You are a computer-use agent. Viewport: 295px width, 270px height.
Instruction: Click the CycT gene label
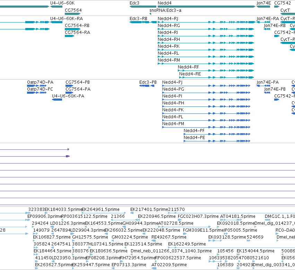285,10
